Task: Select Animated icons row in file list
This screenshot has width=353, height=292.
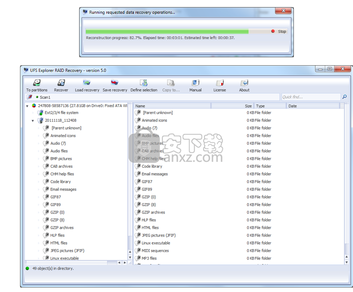Action: [x=239, y=120]
